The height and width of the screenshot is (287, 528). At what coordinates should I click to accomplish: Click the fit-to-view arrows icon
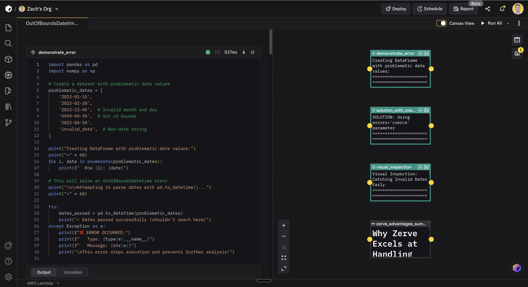(284, 258)
